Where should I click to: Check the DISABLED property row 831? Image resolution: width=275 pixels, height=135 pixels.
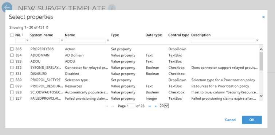(x=12, y=74)
